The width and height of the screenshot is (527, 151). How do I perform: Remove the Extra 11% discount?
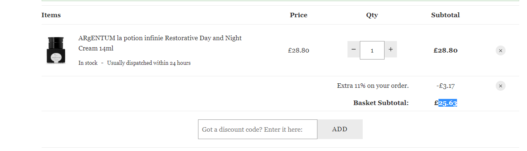[x=500, y=86]
